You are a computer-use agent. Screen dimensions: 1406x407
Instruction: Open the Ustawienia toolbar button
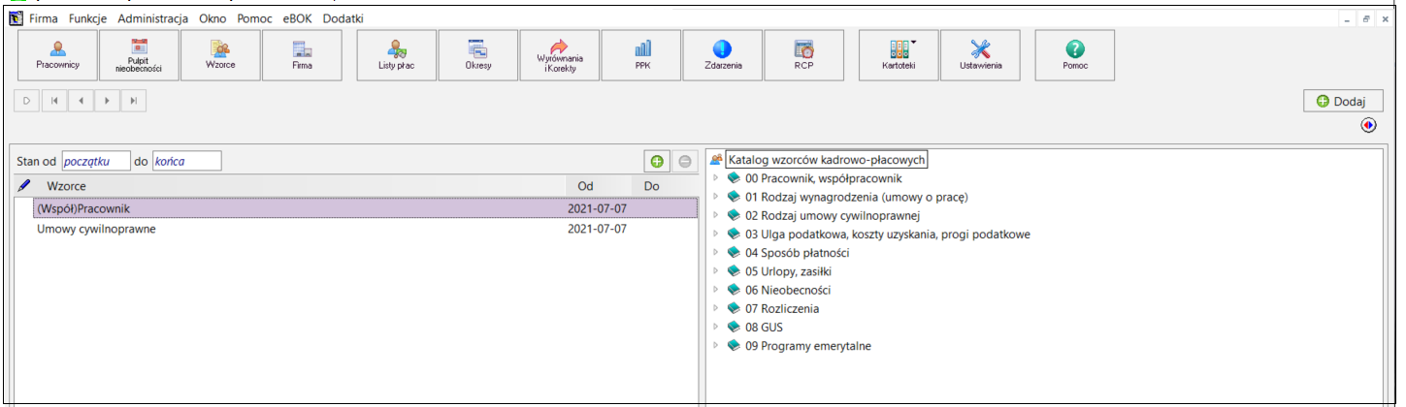980,55
